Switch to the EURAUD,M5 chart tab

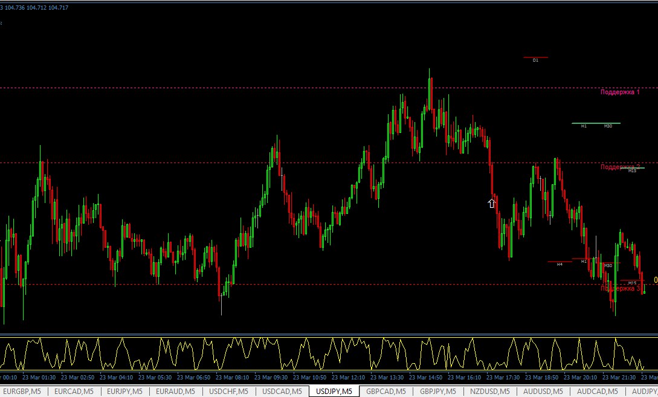pyautogui.click(x=175, y=391)
